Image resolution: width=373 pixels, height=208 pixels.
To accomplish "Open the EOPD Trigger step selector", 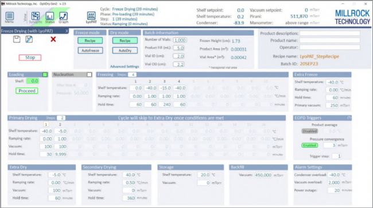I will point(336,156).
